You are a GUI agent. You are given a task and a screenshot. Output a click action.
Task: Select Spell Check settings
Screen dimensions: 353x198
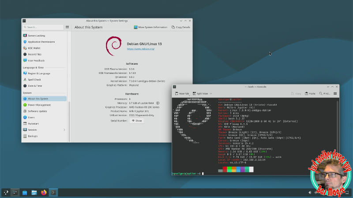coord(45,80)
